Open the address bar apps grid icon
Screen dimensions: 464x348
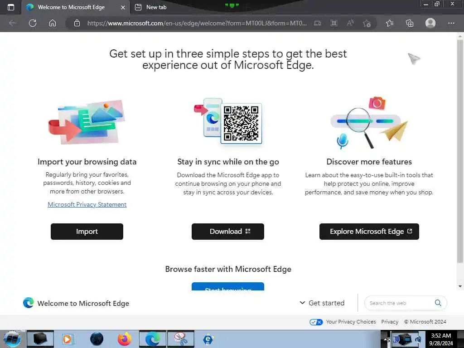[x=334, y=23]
